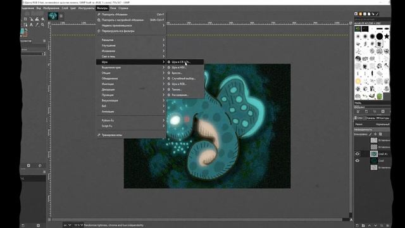Click the image tab thumbnail above canvas
The width and height of the screenshot is (405, 228).
click(53, 16)
